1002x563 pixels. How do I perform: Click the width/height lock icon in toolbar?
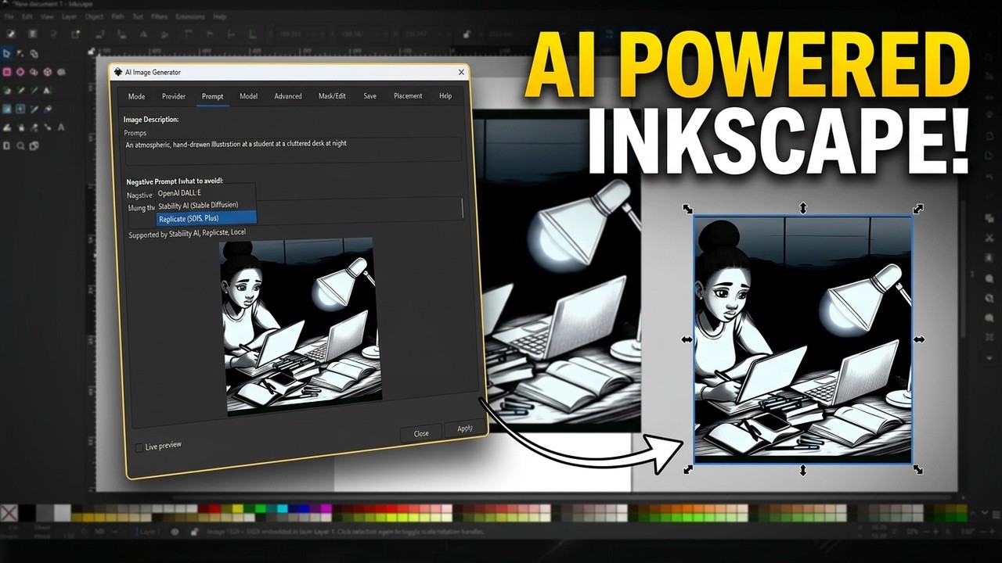pyautogui.click(x=466, y=34)
